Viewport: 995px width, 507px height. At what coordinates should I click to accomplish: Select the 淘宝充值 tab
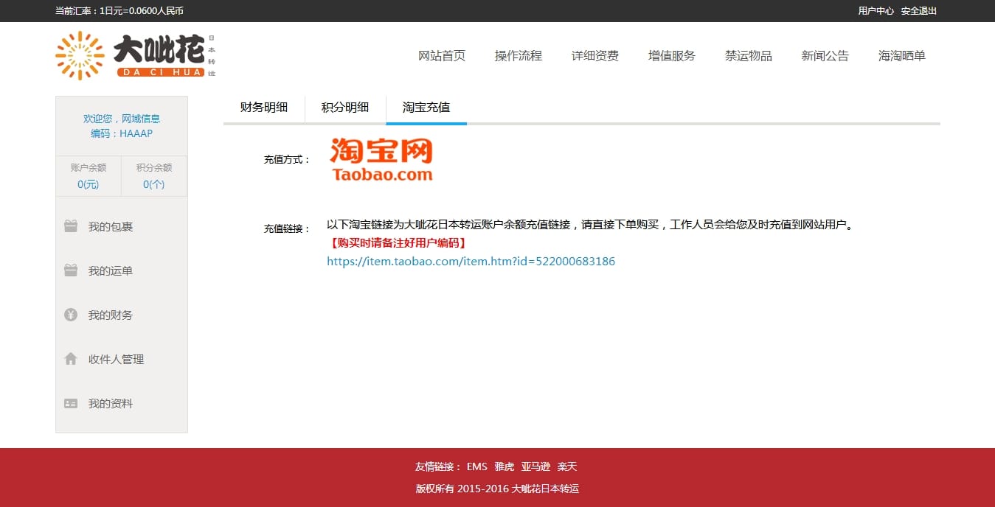426,108
